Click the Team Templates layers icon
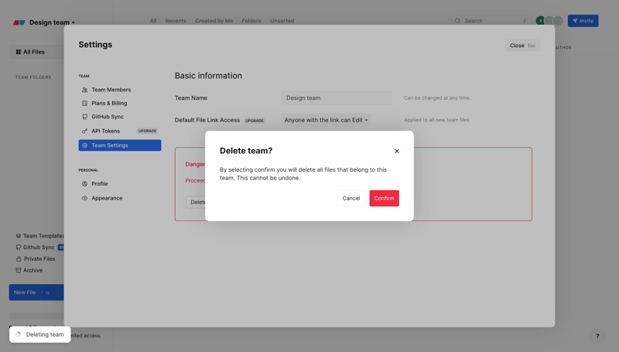The width and height of the screenshot is (619, 352). pos(18,236)
